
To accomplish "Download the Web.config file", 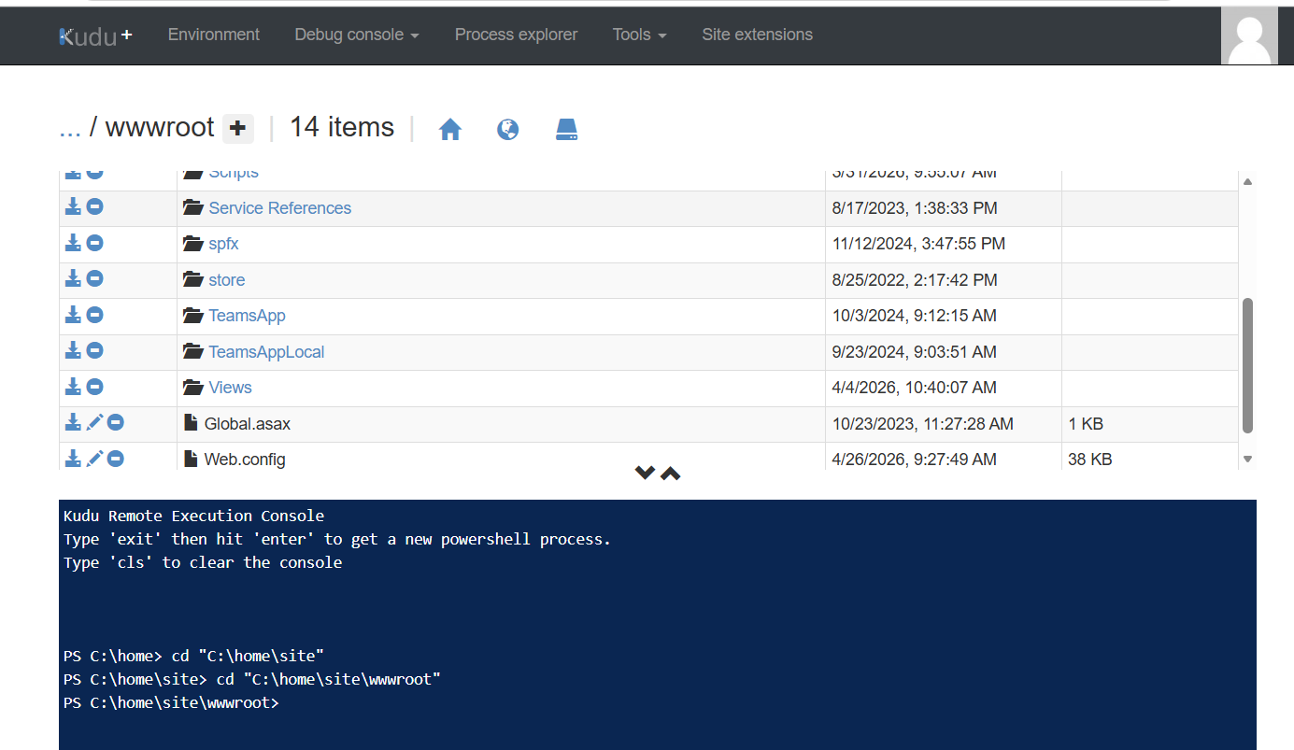I will pos(73,458).
